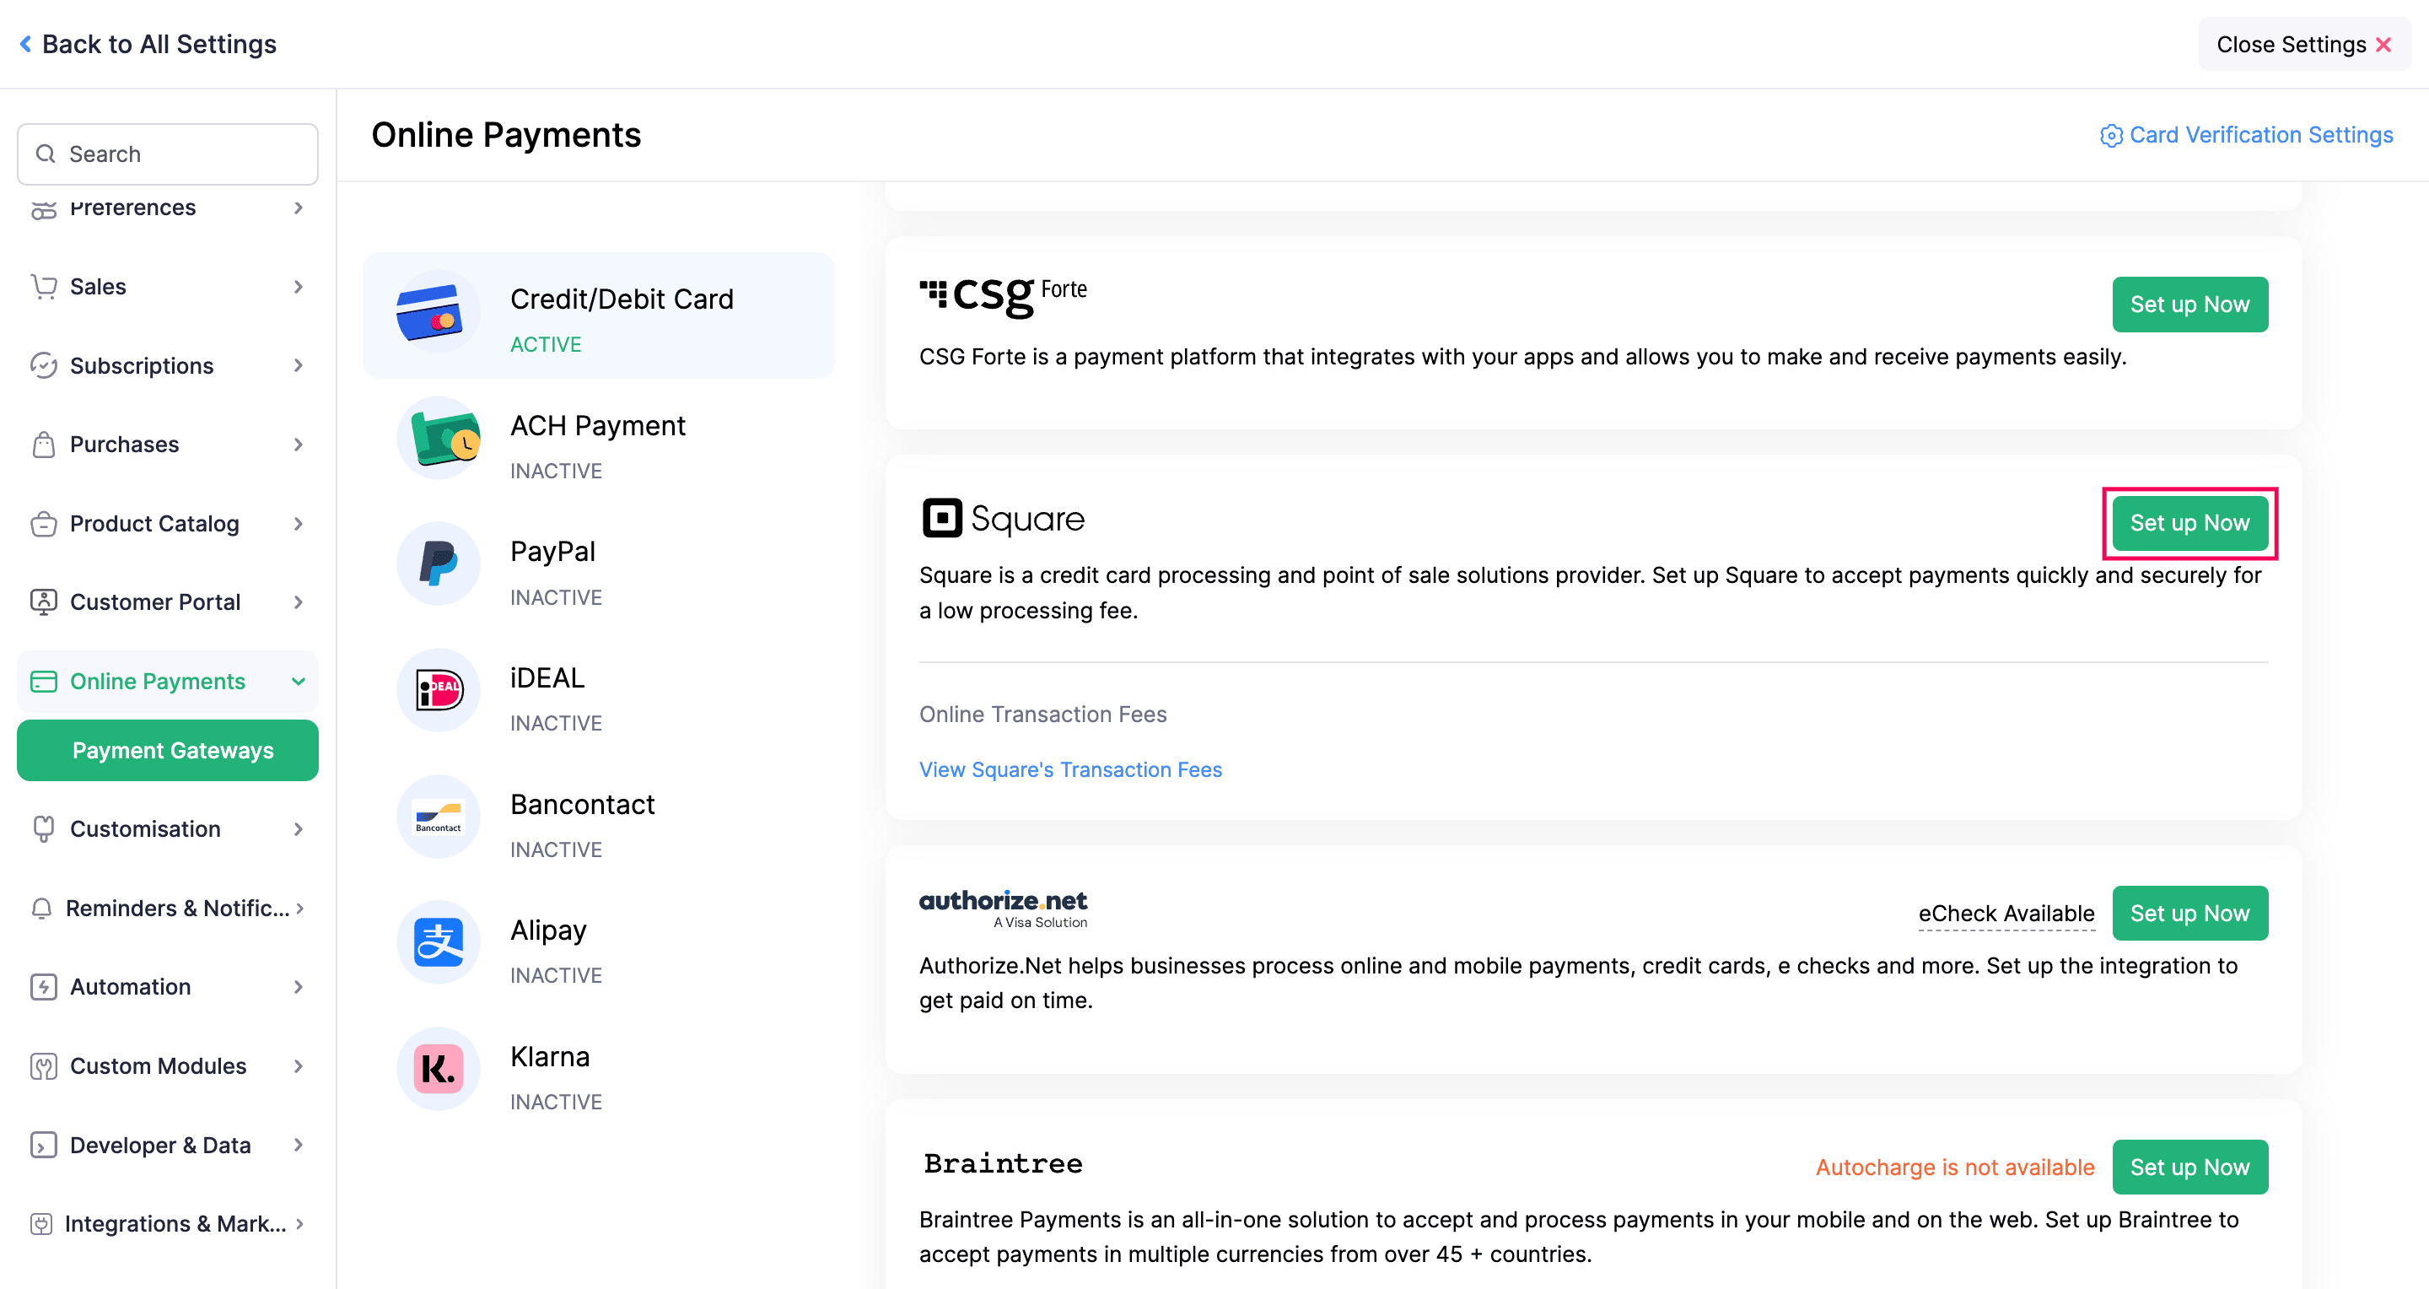The width and height of the screenshot is (2429, 1289).
Task: Click the PayPal logo icon
Action: [x=439, y=564]
